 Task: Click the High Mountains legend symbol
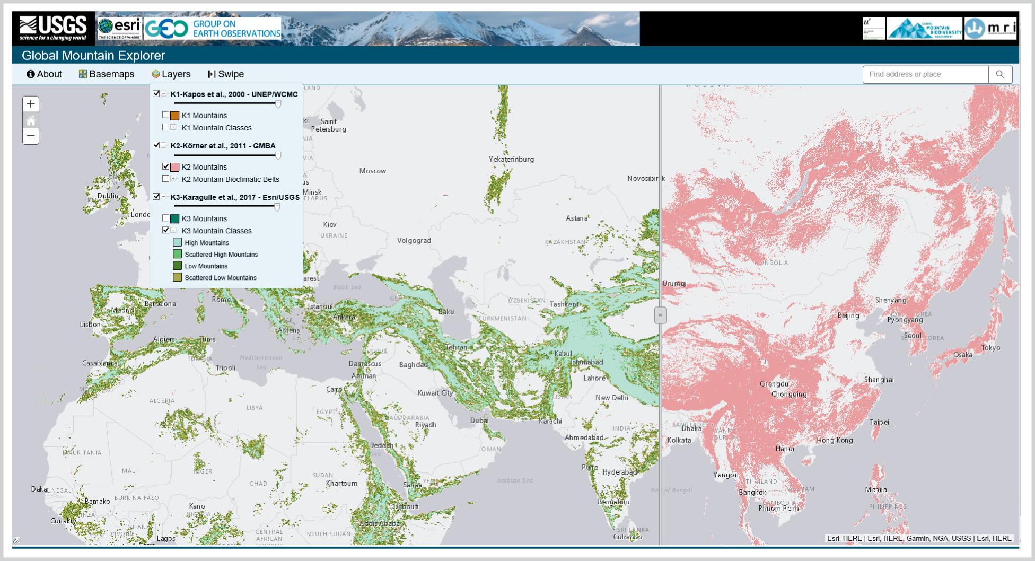tap(178, 243)
